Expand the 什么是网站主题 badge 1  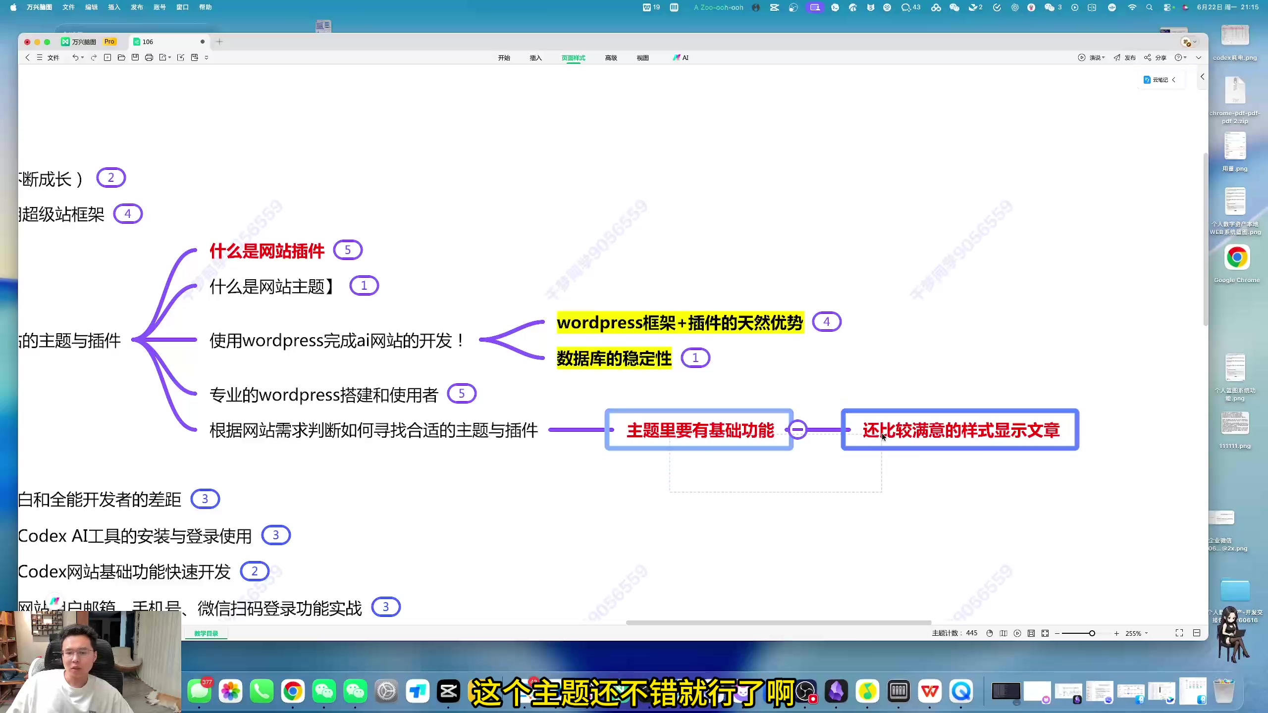pyautogui.click(x=364, y=286)
